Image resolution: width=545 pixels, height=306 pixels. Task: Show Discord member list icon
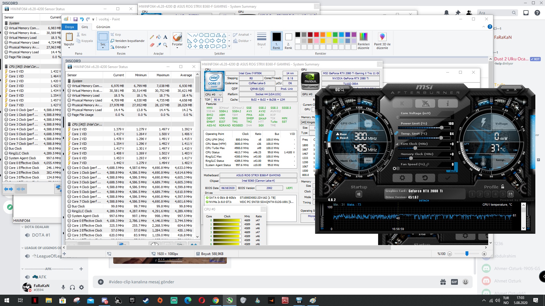coord(469,13)
